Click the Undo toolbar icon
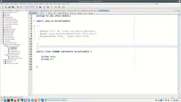This screenshot has height=102, width=181. coord(18,7)
